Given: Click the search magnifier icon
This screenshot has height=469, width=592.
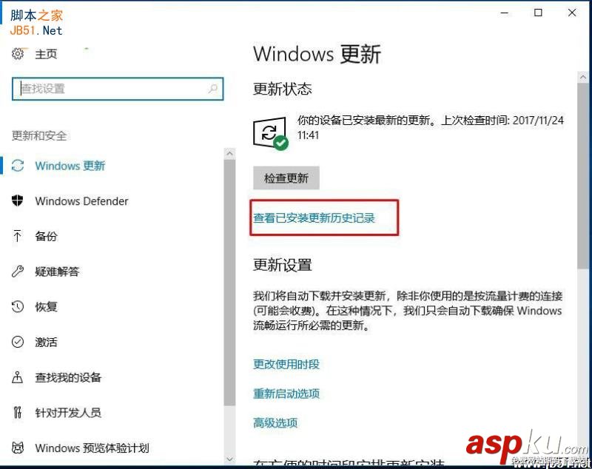Looking at the screenshot, I should (x=212, y=89).
